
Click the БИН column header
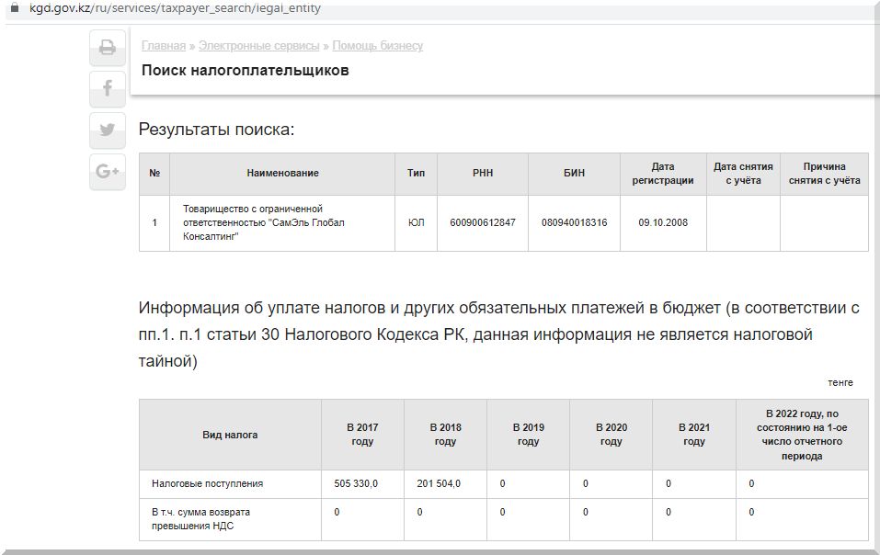(x=574, y=174)
